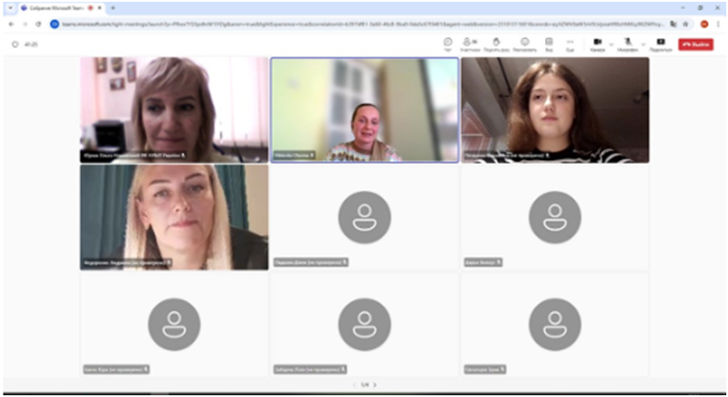Expand the camera options chevron

(x=611, y=44)
